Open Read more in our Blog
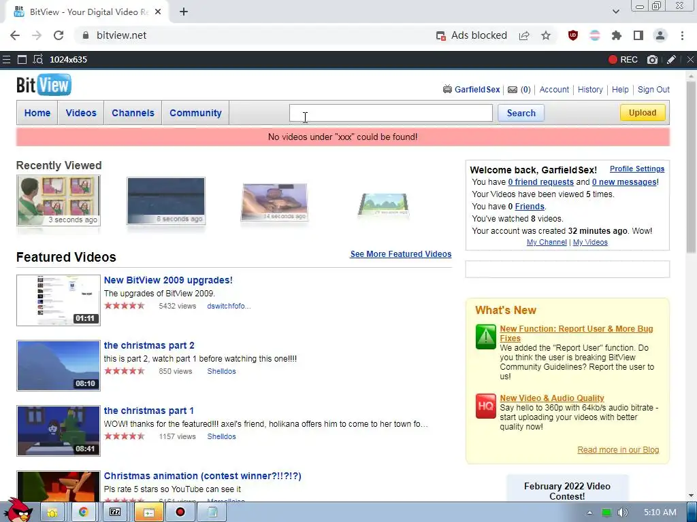 coord(618,450)
